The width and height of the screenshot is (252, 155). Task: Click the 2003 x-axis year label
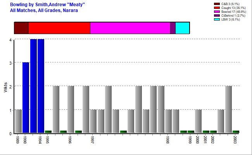click(x=235, y=140)
